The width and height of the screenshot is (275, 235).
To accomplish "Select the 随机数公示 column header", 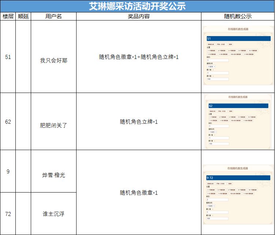I will click(238, 16).
